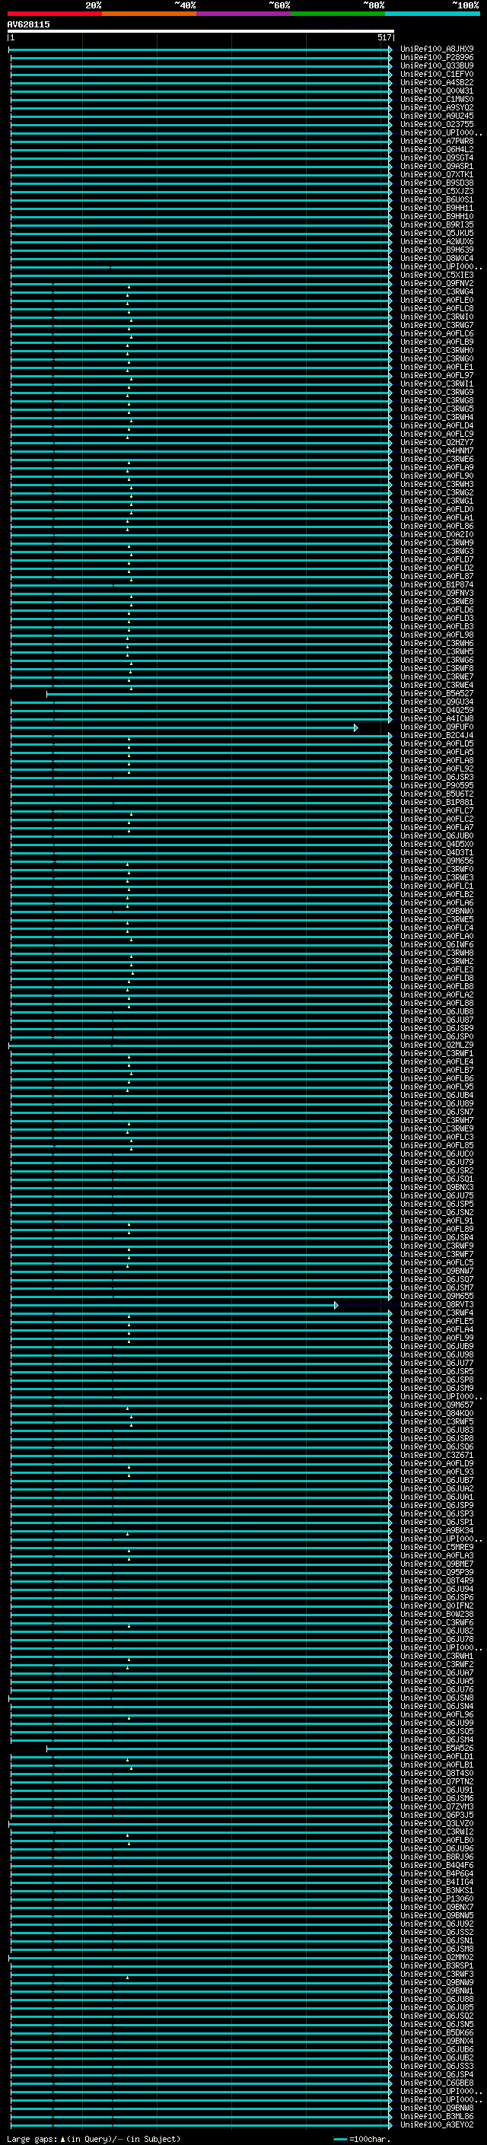Viewport: 487px width, 2145px height.
Task: Click the =100char. scale legend
Action: pyautogui.click(x=362, y=2138)
